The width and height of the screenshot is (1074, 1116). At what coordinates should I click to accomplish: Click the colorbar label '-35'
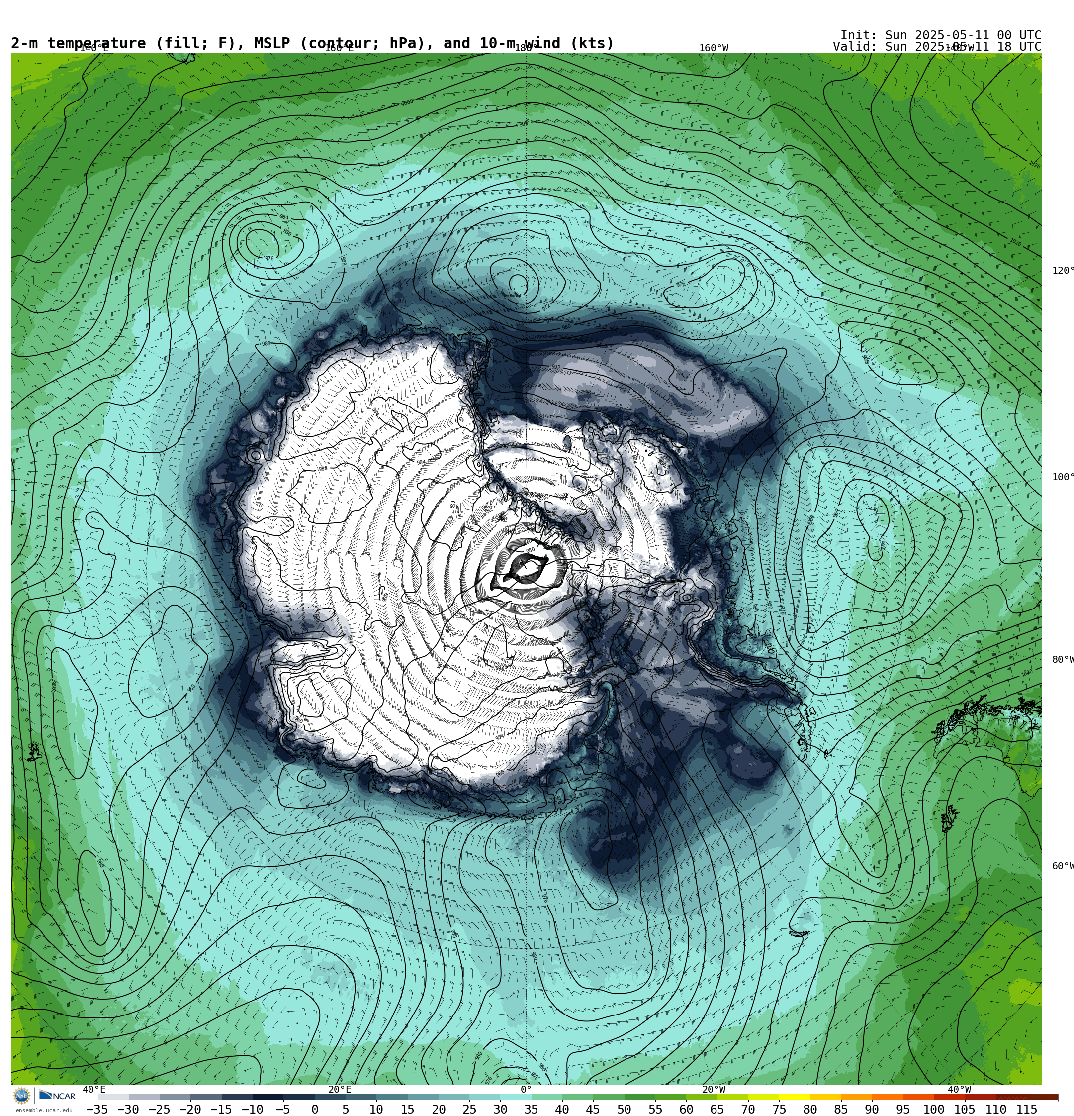tap(97, 1109)
